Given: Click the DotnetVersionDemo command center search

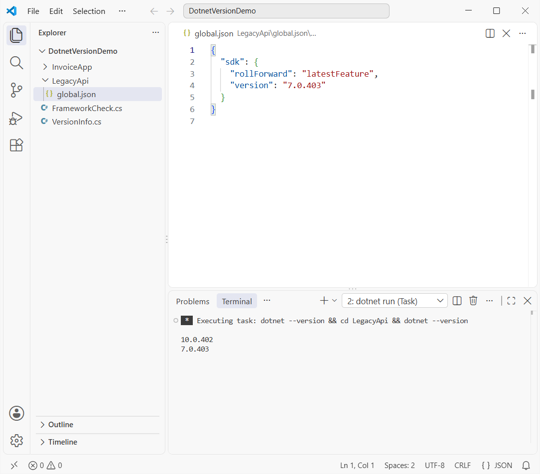Looking at the screenshot, I should 286,11.
